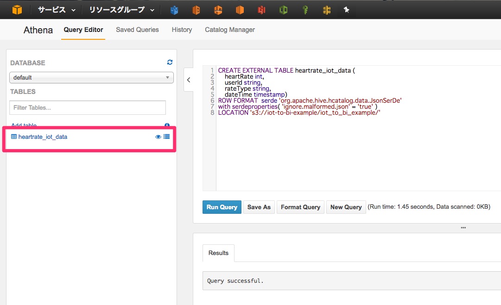
Task: Refresh the database list
Action: click(x=170, y=62)
